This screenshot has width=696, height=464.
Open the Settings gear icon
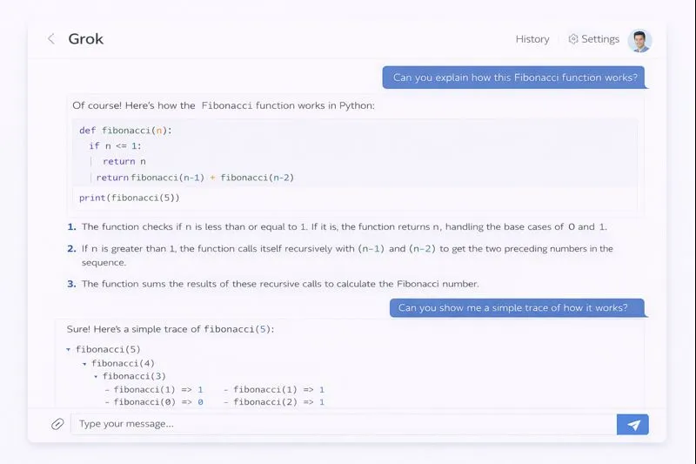point(573,39)
